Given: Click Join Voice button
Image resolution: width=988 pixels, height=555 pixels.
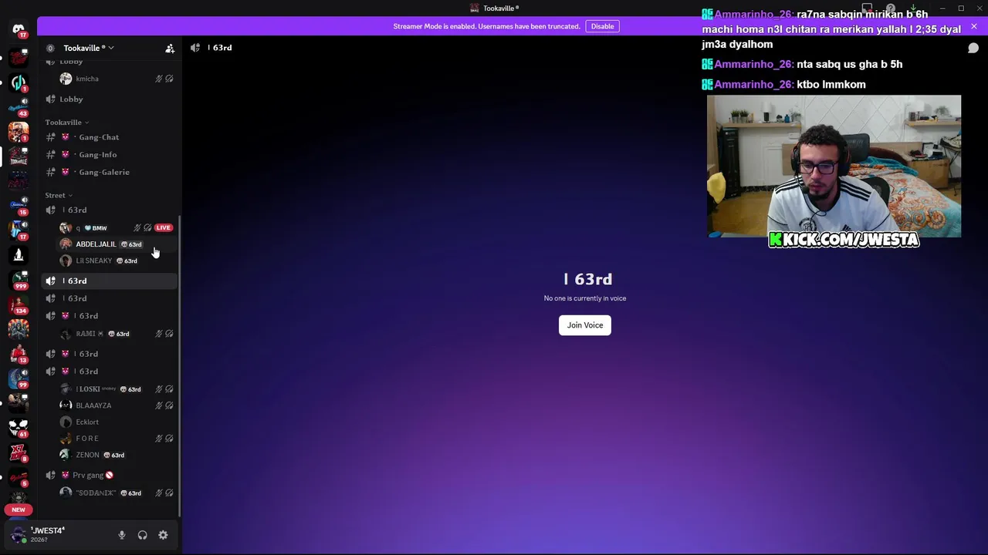Looking at the screenshot, I should (x=585, y=325).
